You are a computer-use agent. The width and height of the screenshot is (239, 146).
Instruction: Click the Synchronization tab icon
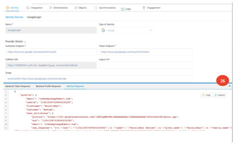point(96,8)
